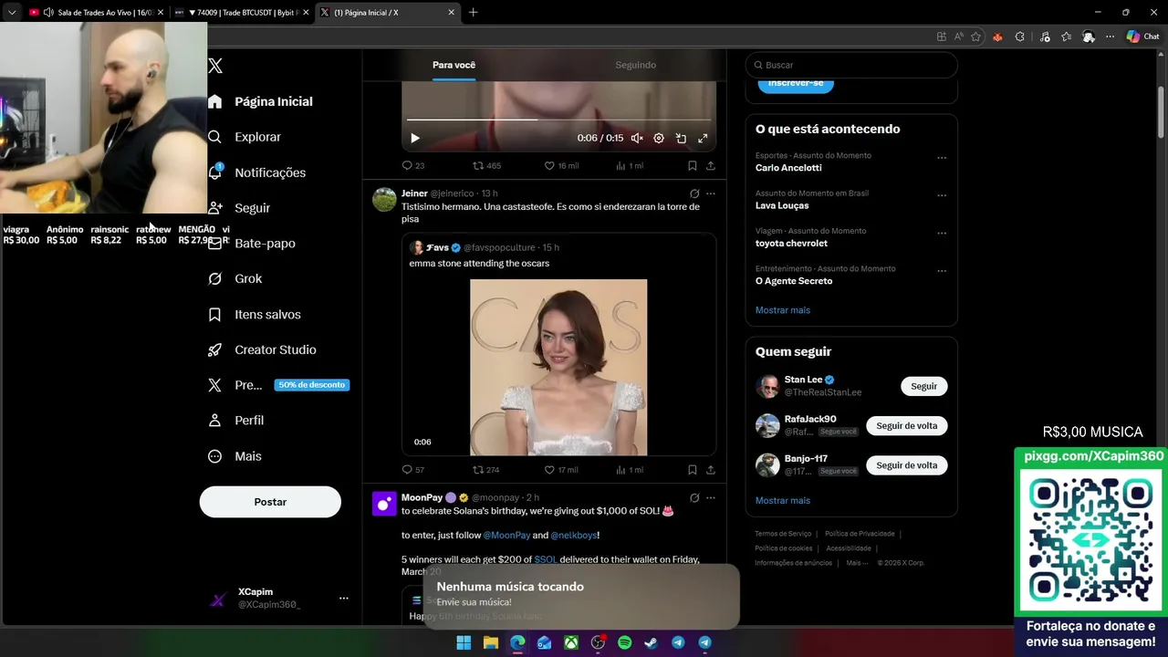Switch to Bybit BTCUSDT trade tab
The image size is (1168, 657).
pyautogui.click(x=240, y=13)
